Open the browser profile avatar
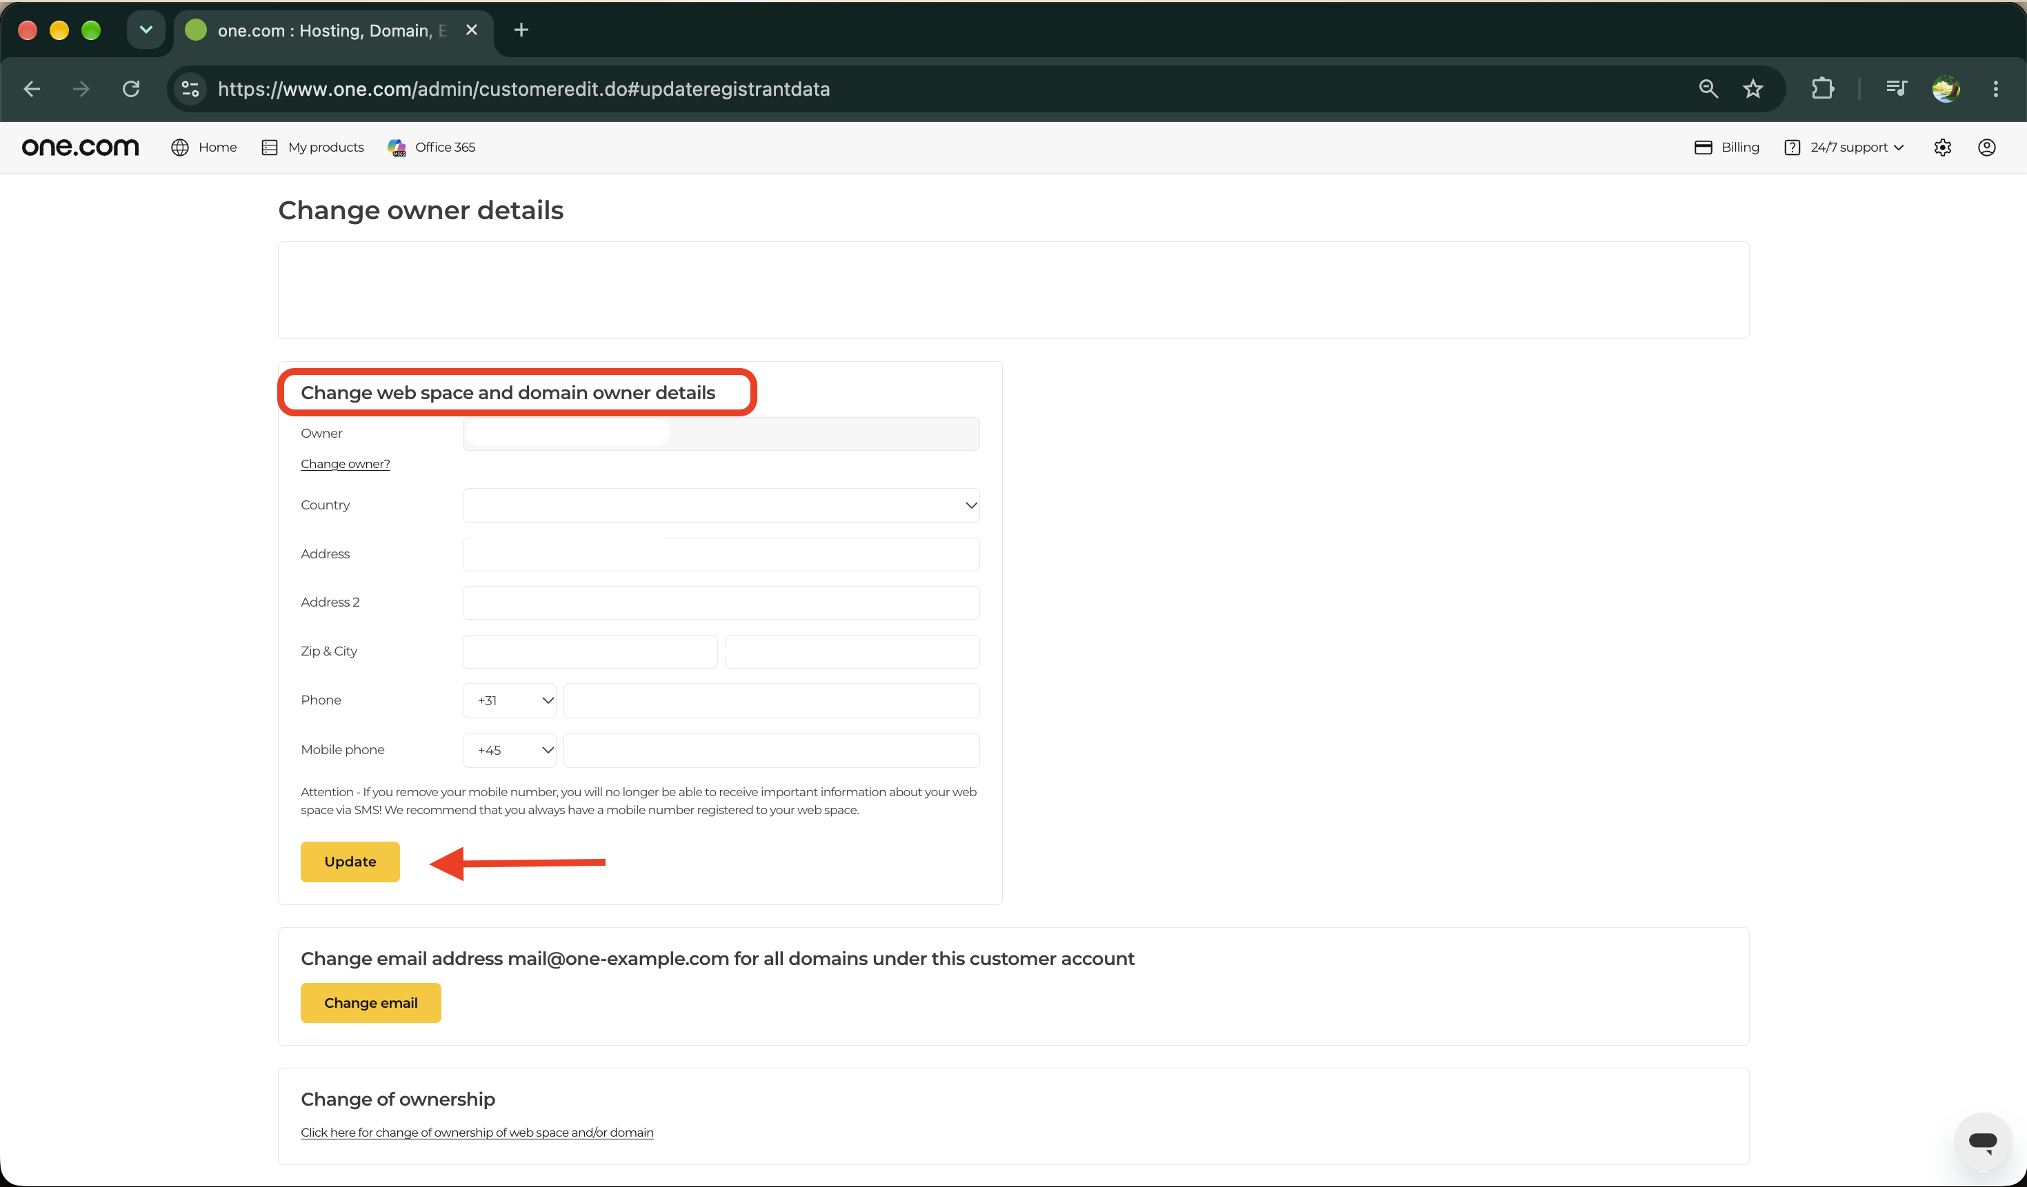The width and height of the screenshot is (2027, 1187). pos(1946,88)
